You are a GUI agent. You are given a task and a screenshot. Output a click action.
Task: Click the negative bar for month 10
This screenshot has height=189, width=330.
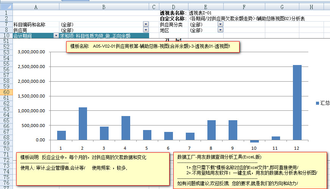[255, 141]
